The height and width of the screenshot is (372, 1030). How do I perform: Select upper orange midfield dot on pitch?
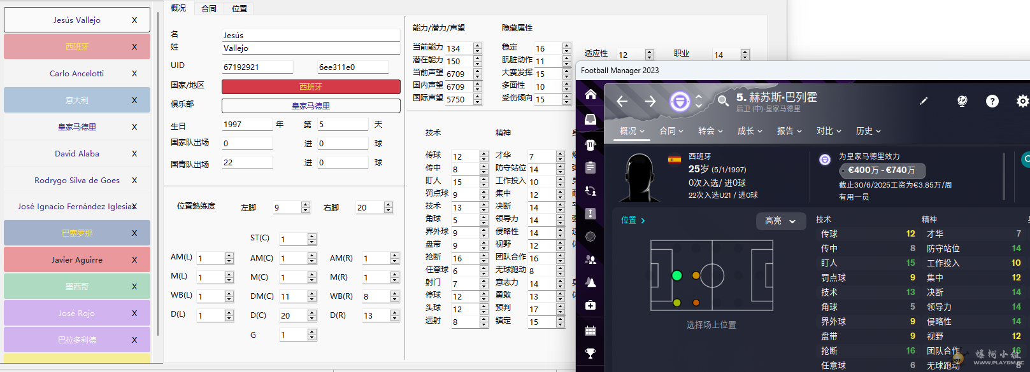696,275
